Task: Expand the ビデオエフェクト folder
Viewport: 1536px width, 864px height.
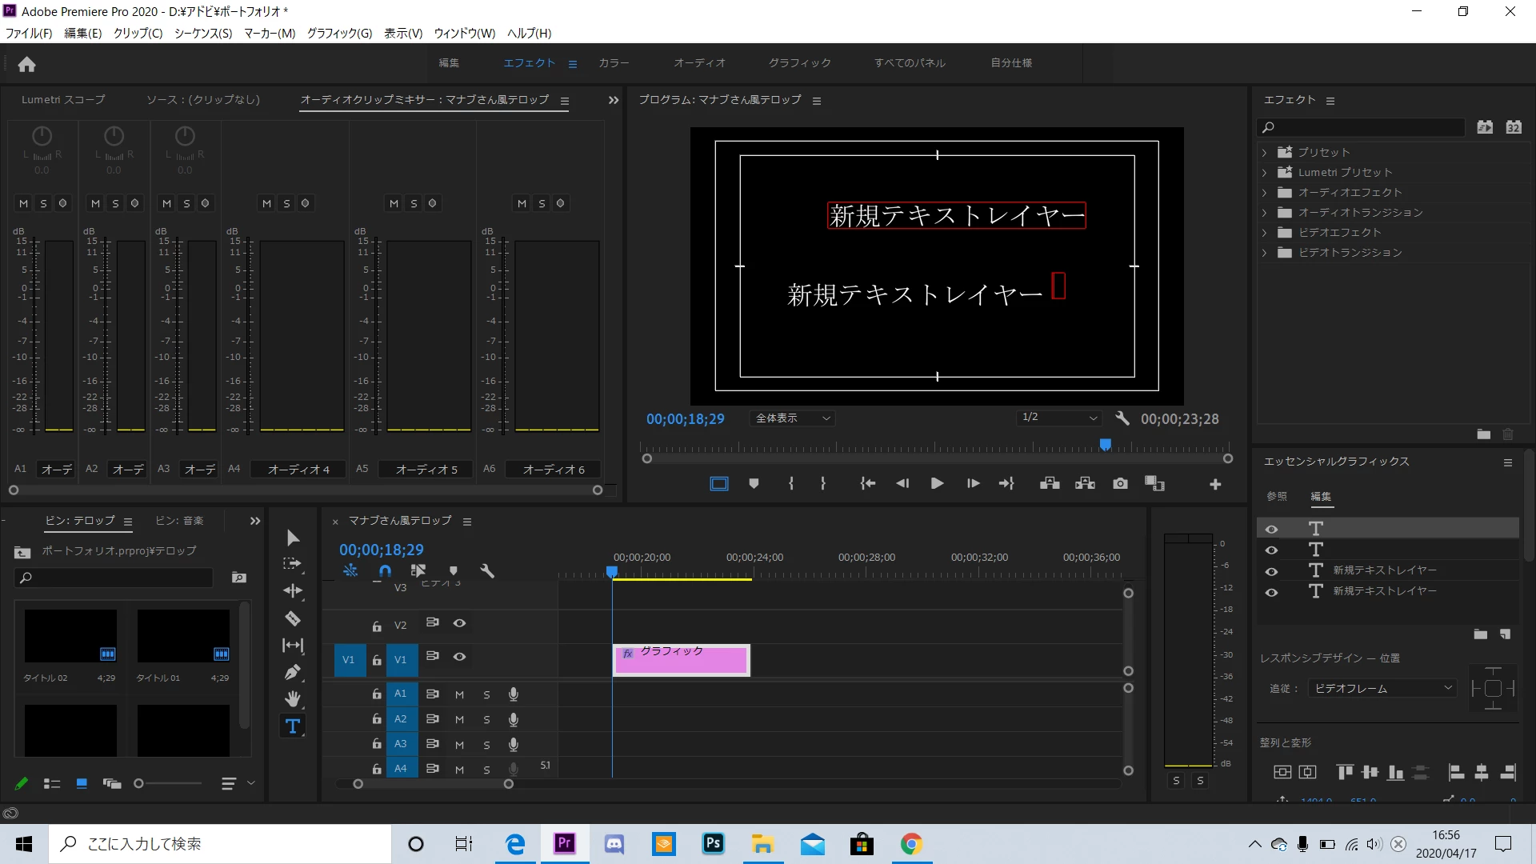Action: pos(1264,233)
